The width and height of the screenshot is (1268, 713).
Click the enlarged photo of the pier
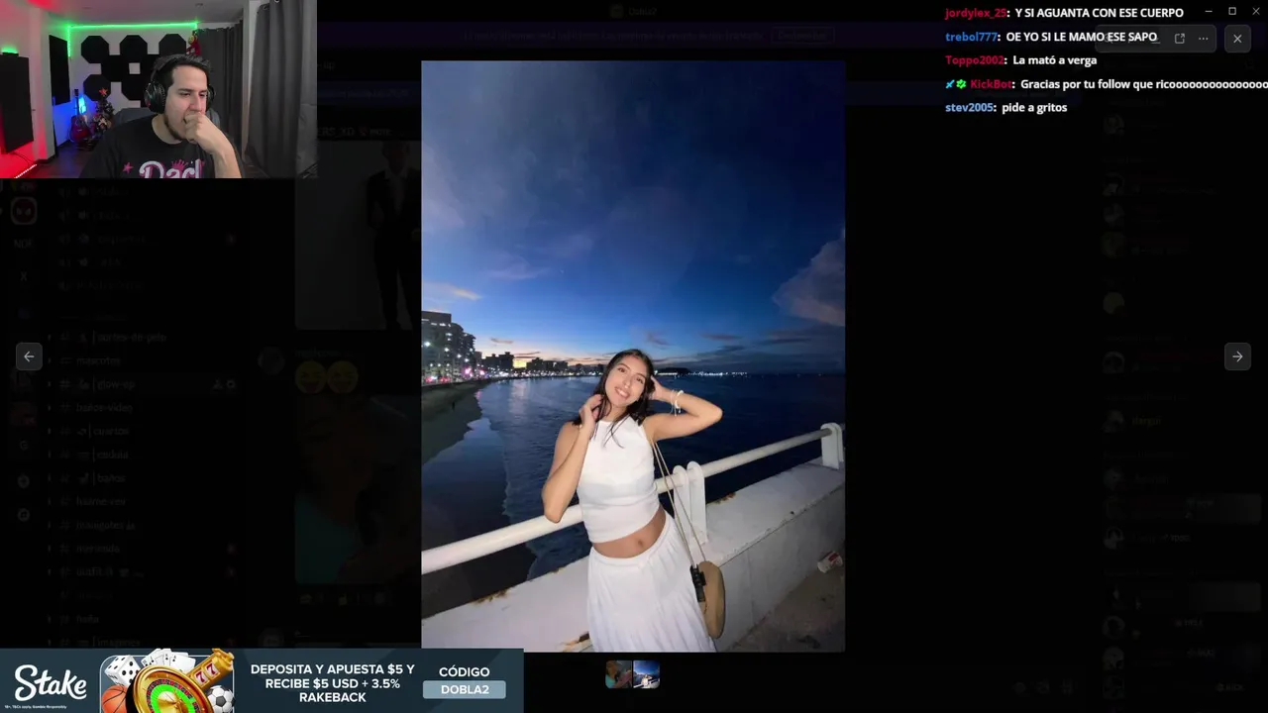click(633, 356)
